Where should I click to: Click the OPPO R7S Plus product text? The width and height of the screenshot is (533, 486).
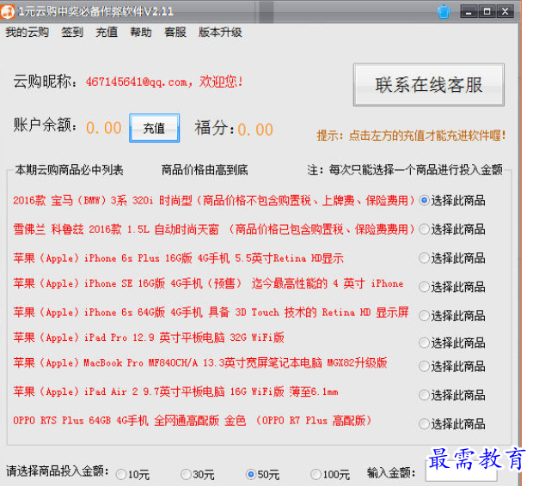pyautogui.click(x=192, y=421)
